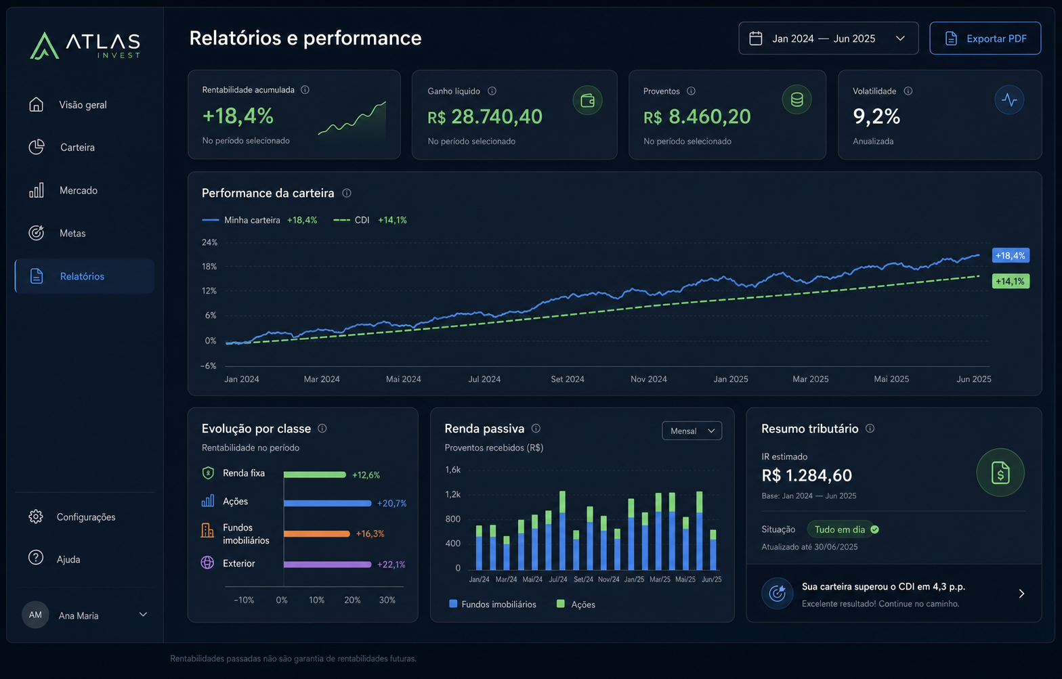Screen dimensions: 1062x679
Task: Click the green +14,1% chart end label
Action: point(1011,281)
